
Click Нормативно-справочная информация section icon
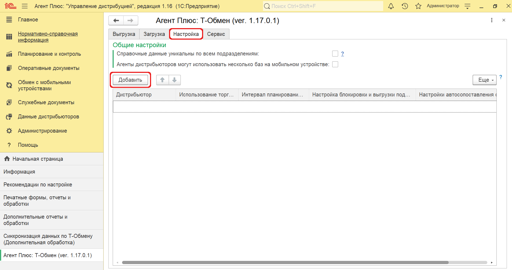9,37
